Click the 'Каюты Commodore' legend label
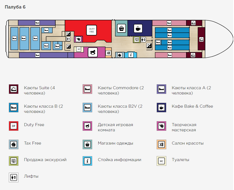 pos(121,91)
